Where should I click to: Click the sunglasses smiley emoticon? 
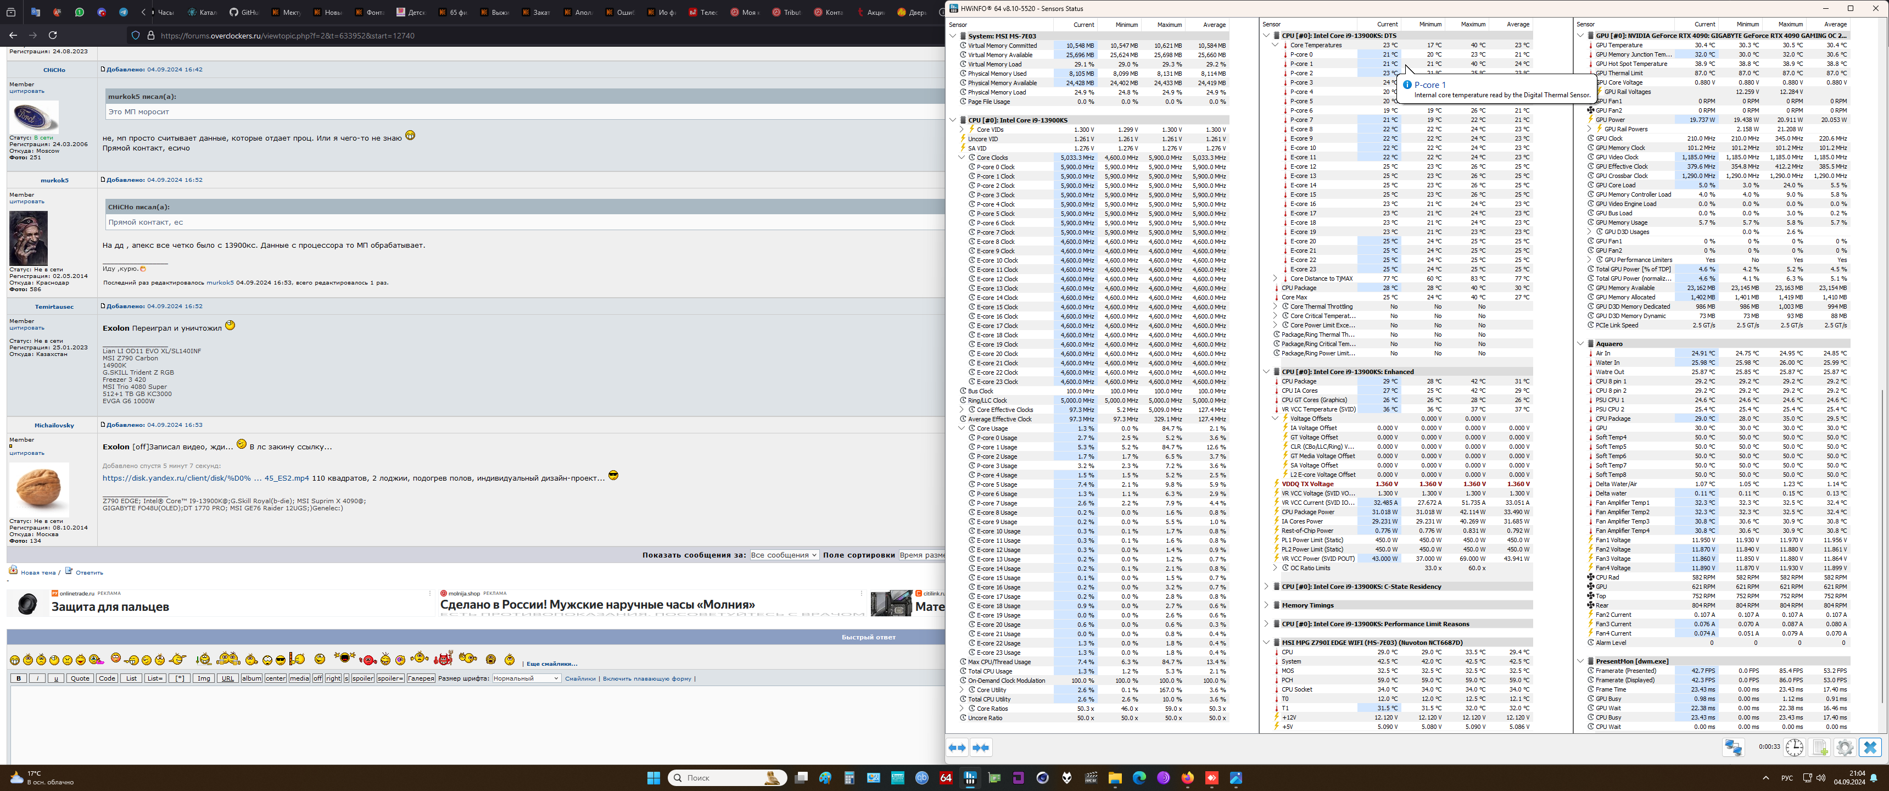pyautogui.click(x=280, y=660)
